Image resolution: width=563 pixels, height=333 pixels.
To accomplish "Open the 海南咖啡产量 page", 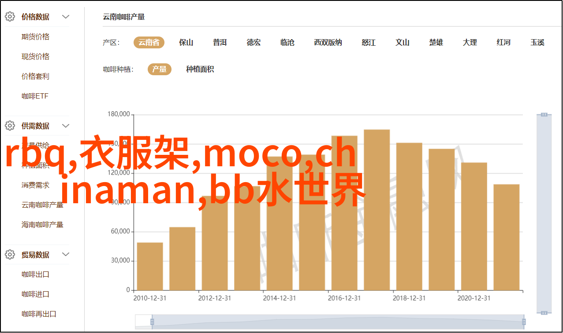I will point(42,225).
